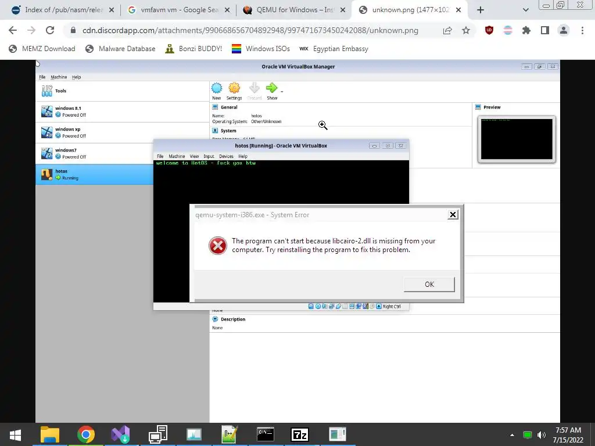The width and height of the screenshot is (595, 446).
Task: Reload the current page
Action: (50, 30)
